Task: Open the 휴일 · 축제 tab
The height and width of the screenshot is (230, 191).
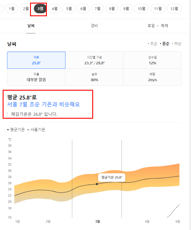Action: tap(158, 26)
